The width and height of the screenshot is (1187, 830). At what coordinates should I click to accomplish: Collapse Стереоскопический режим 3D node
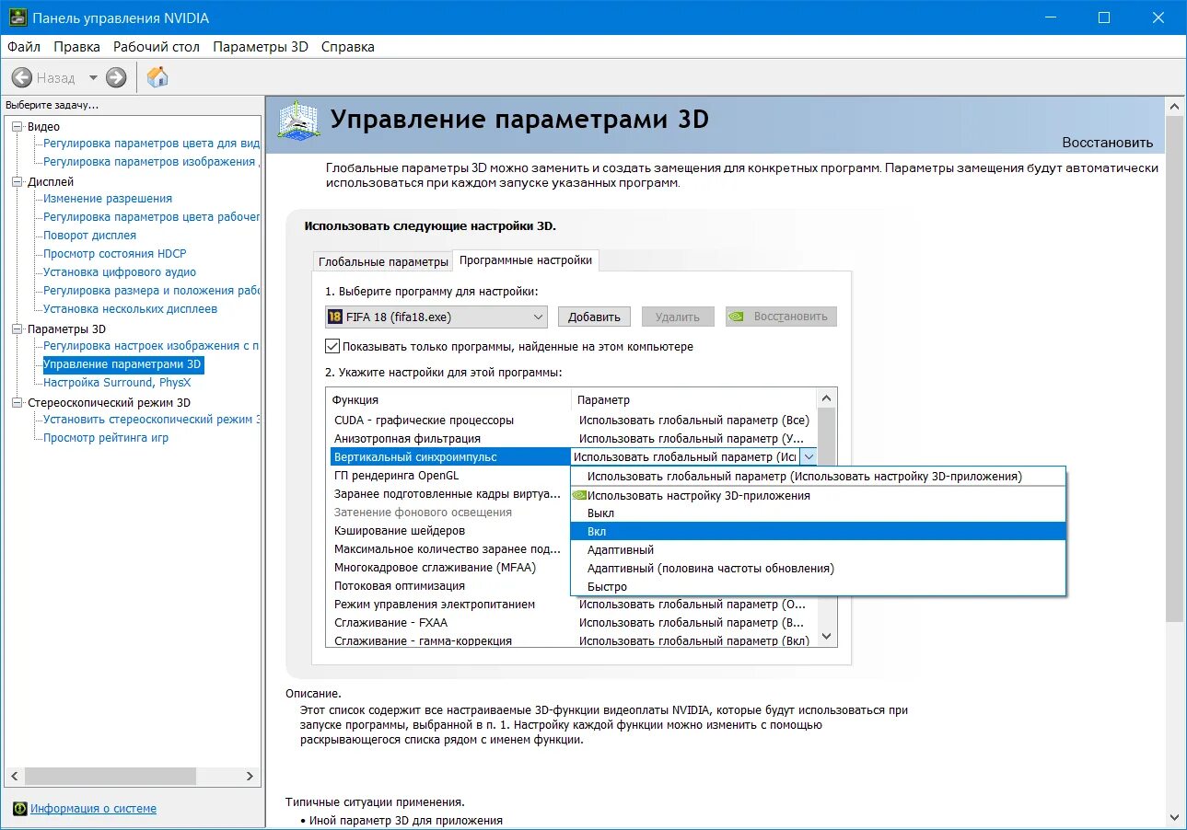pyautogui.click(x=17, y=403)
